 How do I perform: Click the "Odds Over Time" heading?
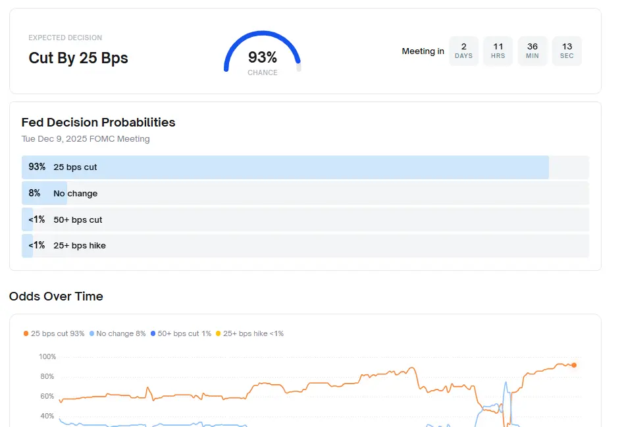[56, 297]
